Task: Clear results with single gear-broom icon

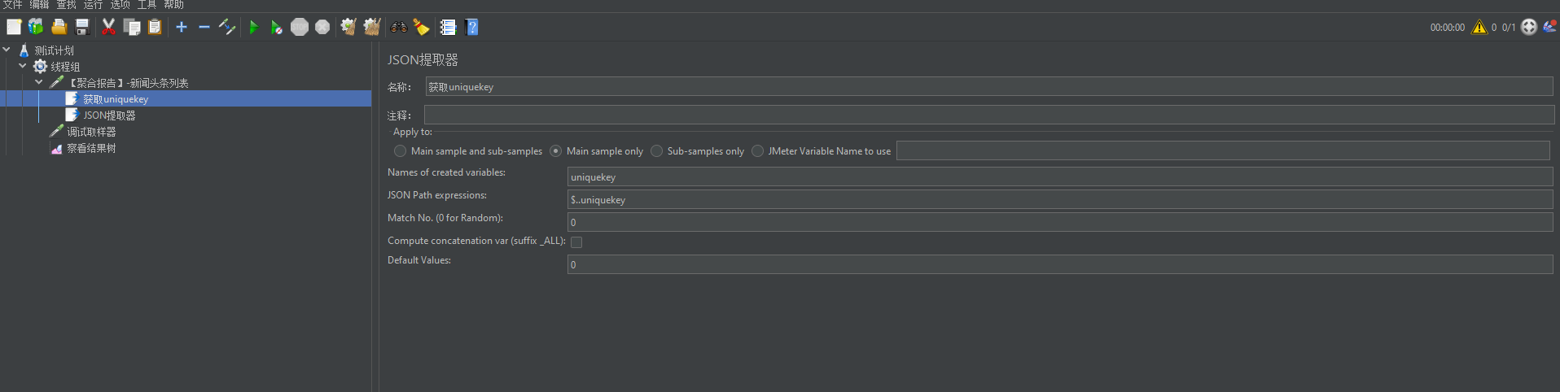Action: coord(348,27)
